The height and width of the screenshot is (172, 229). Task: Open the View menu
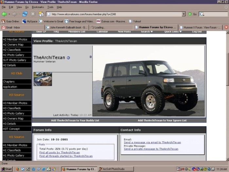click(x=19, y=7)
